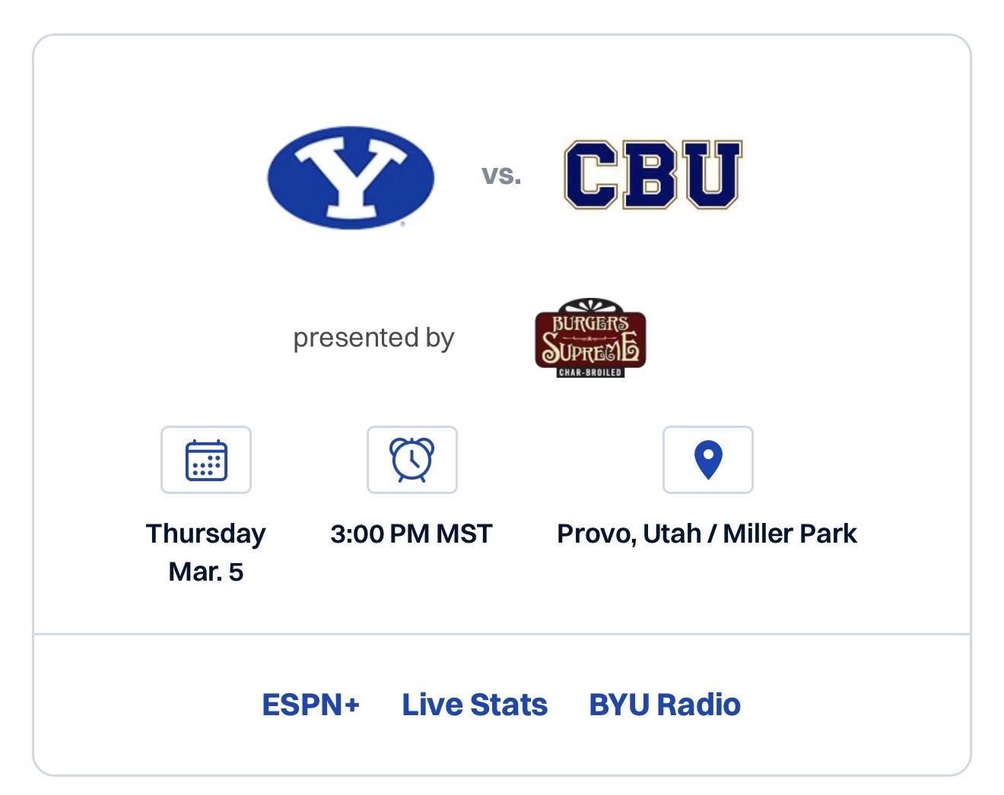Image resolution: width=1004 pixels, height=795 pixels.
Task: Open BYU Radio broadcast link
Action: (x=665, y=704)
